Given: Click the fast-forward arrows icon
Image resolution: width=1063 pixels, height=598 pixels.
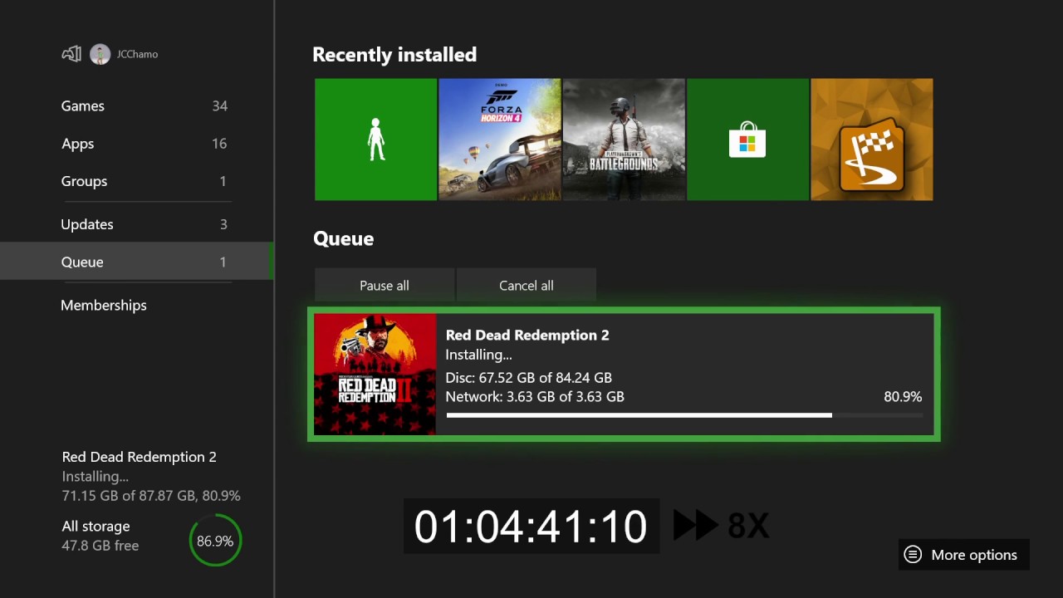Looking at the screenshot, I should (695, 526).
